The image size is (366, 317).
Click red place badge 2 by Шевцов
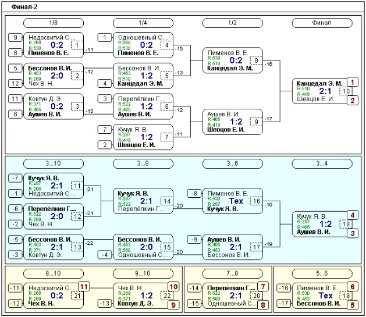coord(353,101)
